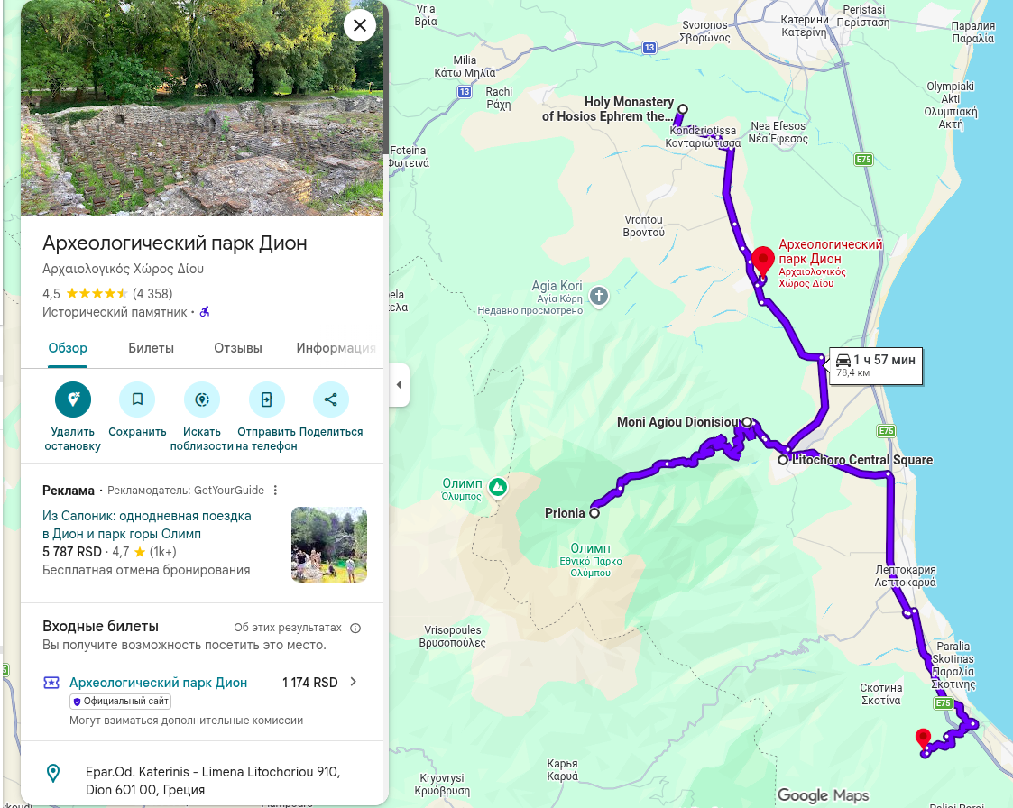Open the Обзор tab
The height and width of the screenshot is (808, 1013).
(x=68, y=348)
